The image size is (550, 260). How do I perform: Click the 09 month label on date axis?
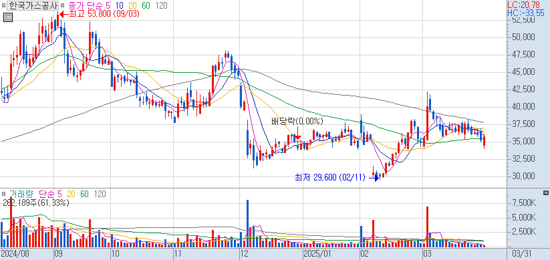[58, 253]
